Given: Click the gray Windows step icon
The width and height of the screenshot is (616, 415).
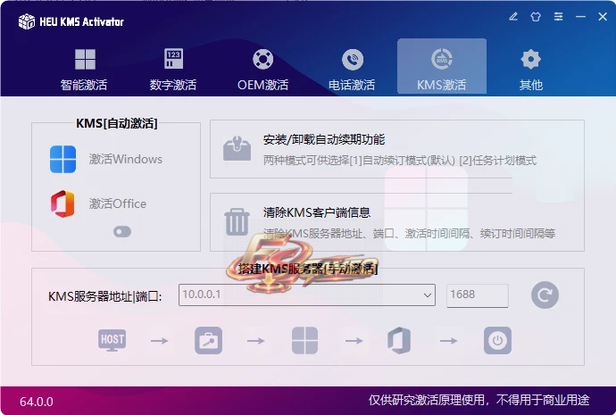Looking at the screenshot, I should [304, 340].
